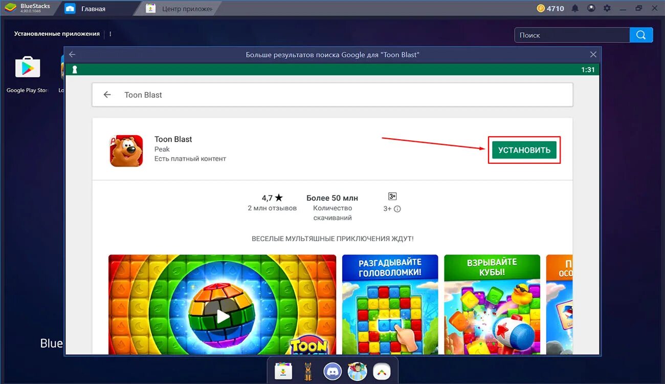Open the character avatar dock icon
This screenshot has height=384, width=665.
[x=357, y=371]
